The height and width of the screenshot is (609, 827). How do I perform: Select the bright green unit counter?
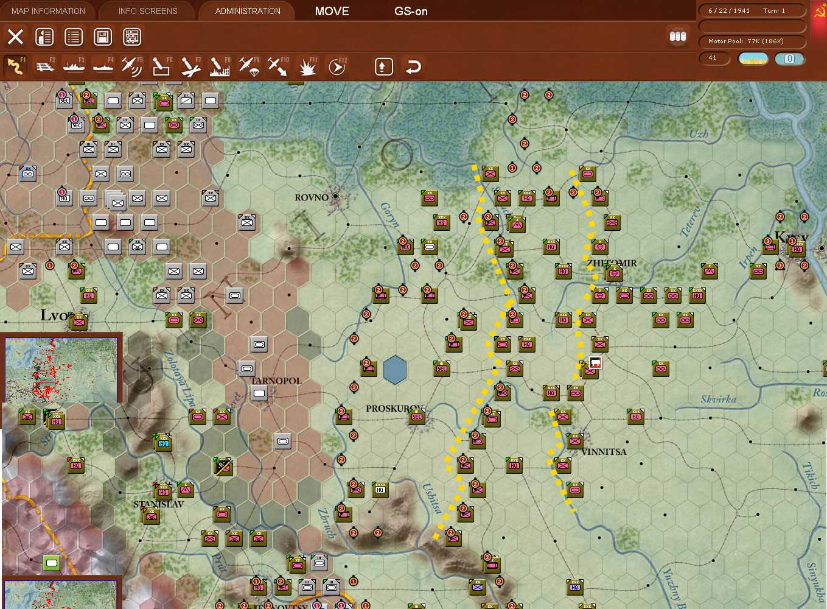click(52, 563)
